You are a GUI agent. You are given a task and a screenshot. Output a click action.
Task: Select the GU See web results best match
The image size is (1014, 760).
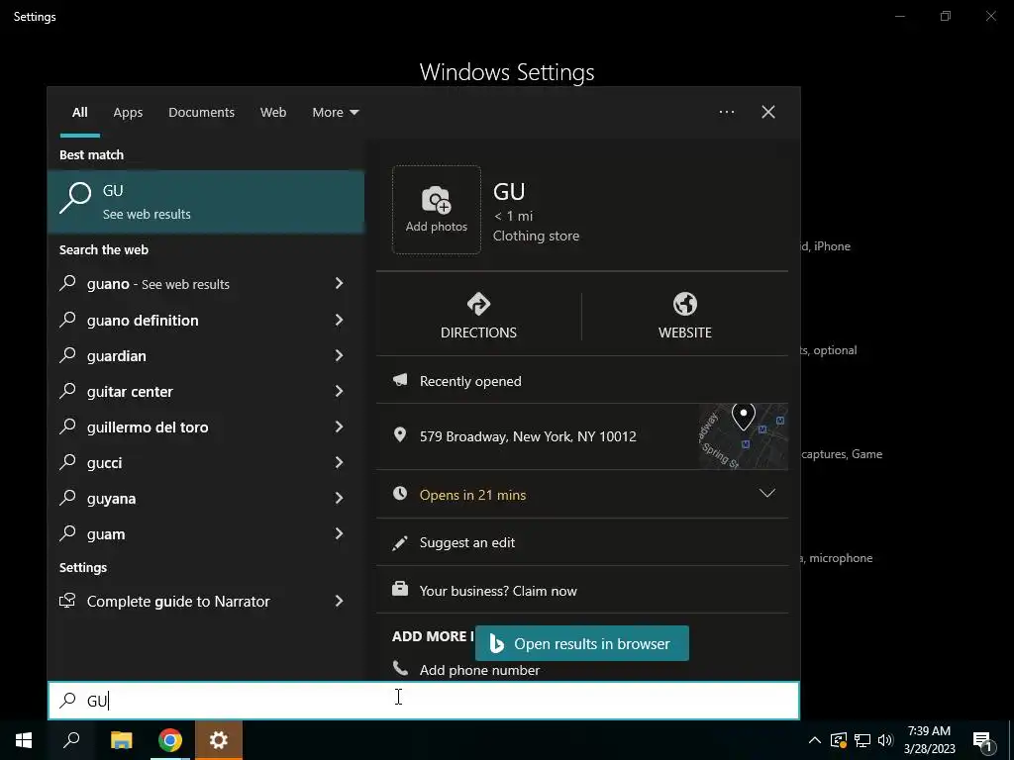206,201
